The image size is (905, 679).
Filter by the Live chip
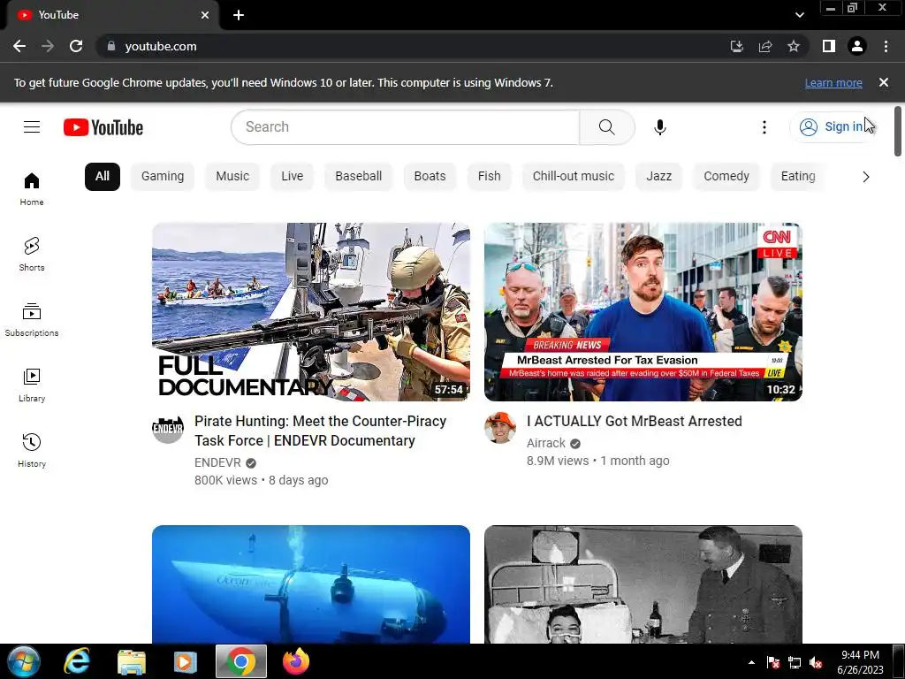pyautogui.click(x=292, y=177)
